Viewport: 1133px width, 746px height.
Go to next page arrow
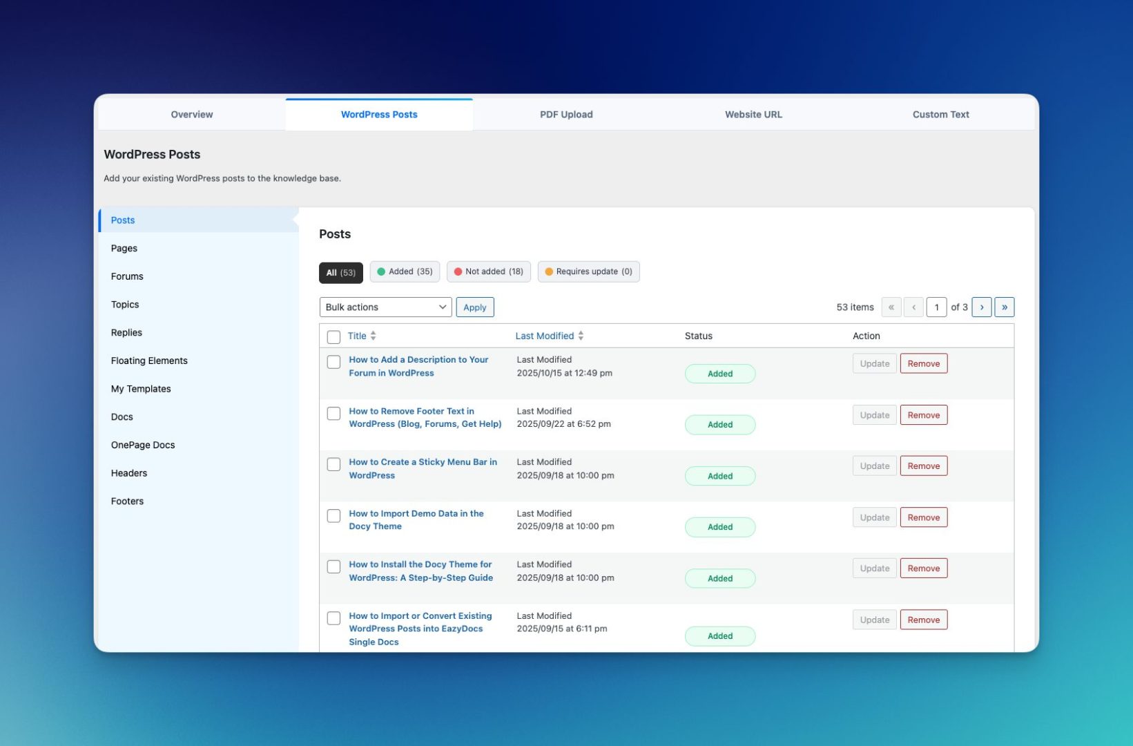tap(981, 307)
